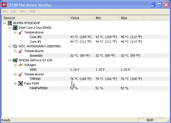Click TMPIN0 min value 75 °C
This screenshot has width=171, height=123.
point(106,79)
